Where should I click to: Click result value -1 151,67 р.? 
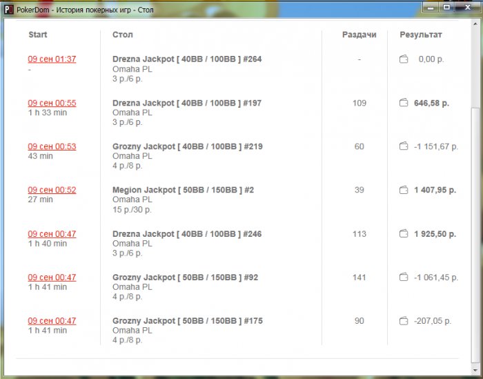pos(436,146)
